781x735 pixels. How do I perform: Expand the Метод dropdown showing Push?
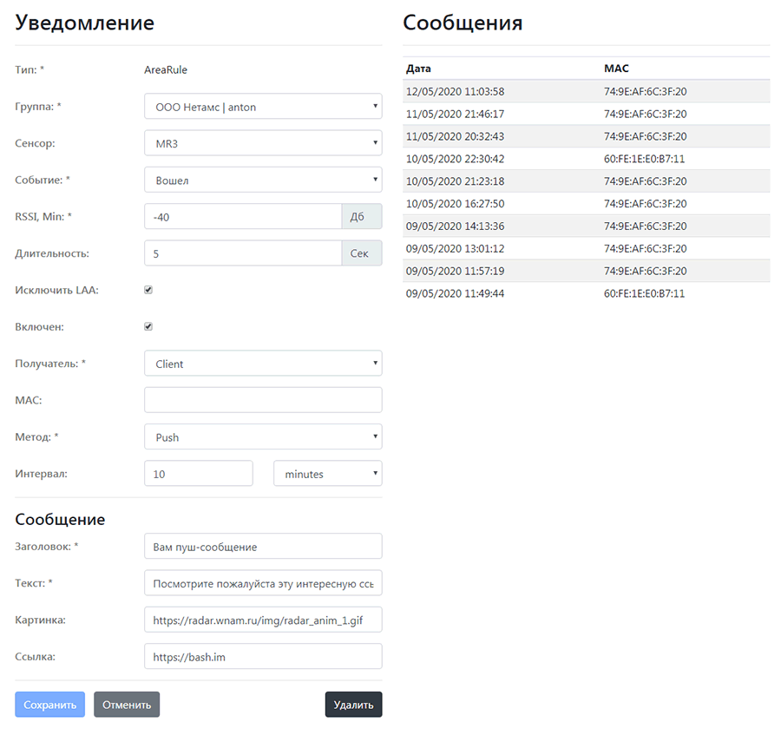click(x=263, y=436)
